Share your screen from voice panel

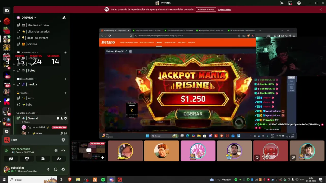27,159
